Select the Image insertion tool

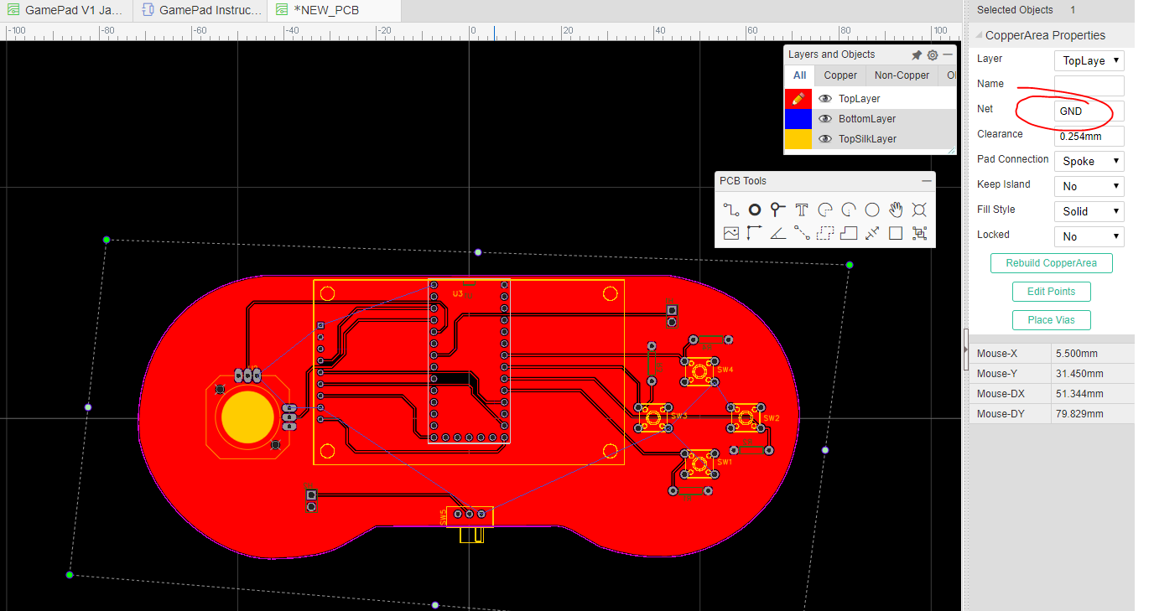(730, 233)
